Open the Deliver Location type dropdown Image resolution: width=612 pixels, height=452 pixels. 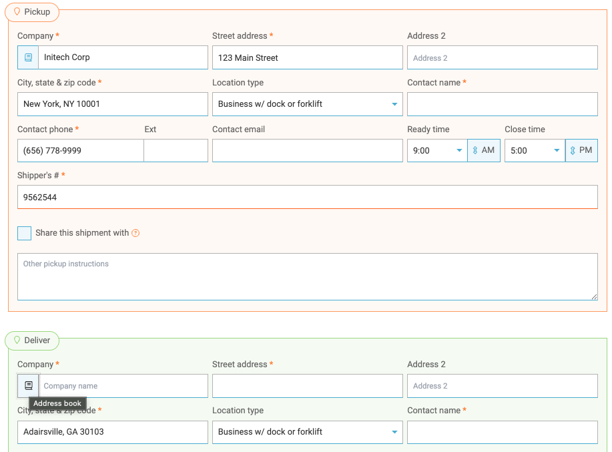[394, 432]
